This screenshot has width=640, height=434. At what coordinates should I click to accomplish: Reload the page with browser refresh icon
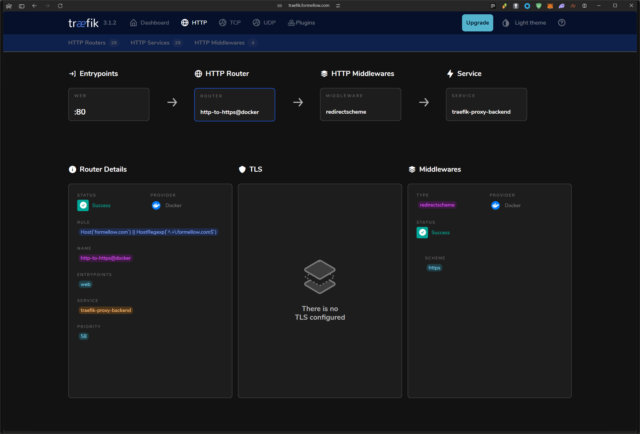pyautogui.click(x=60, y=6)
